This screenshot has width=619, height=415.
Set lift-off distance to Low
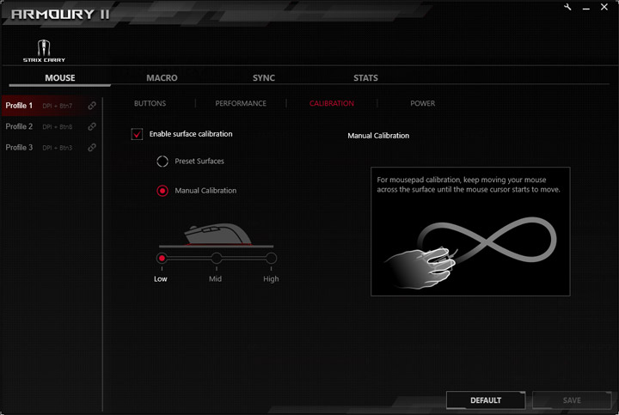pyautogui.click(x=162, y=259)
